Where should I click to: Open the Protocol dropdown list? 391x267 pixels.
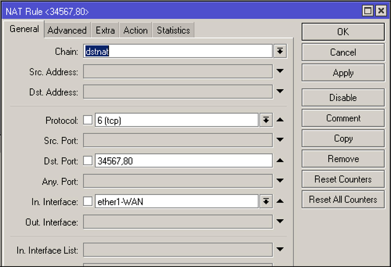click(265, 120)
